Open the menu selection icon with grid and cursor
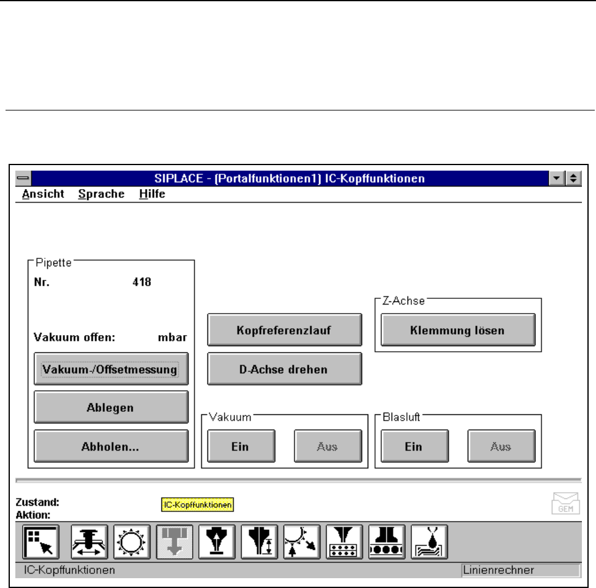 tap(41, 542)
